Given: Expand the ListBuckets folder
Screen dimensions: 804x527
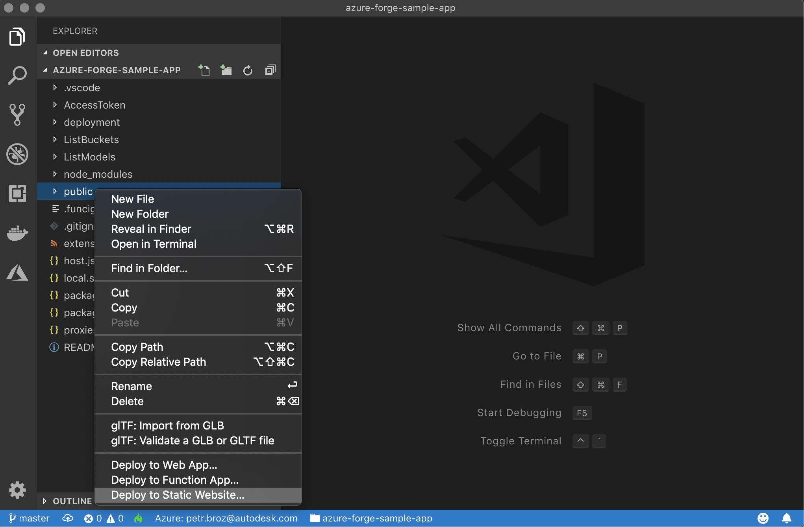Looking at the screenshot, I should 159,140.
